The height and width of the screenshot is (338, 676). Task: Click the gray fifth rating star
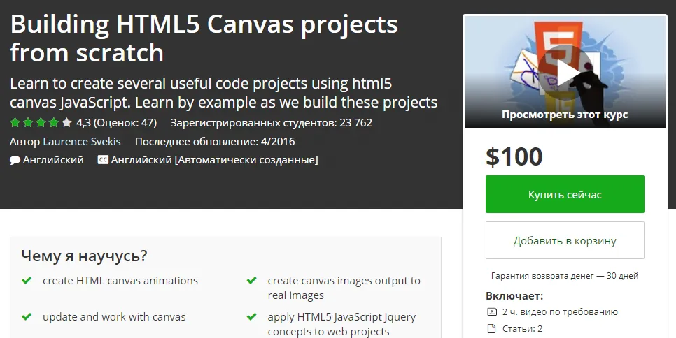click(66, 123)
